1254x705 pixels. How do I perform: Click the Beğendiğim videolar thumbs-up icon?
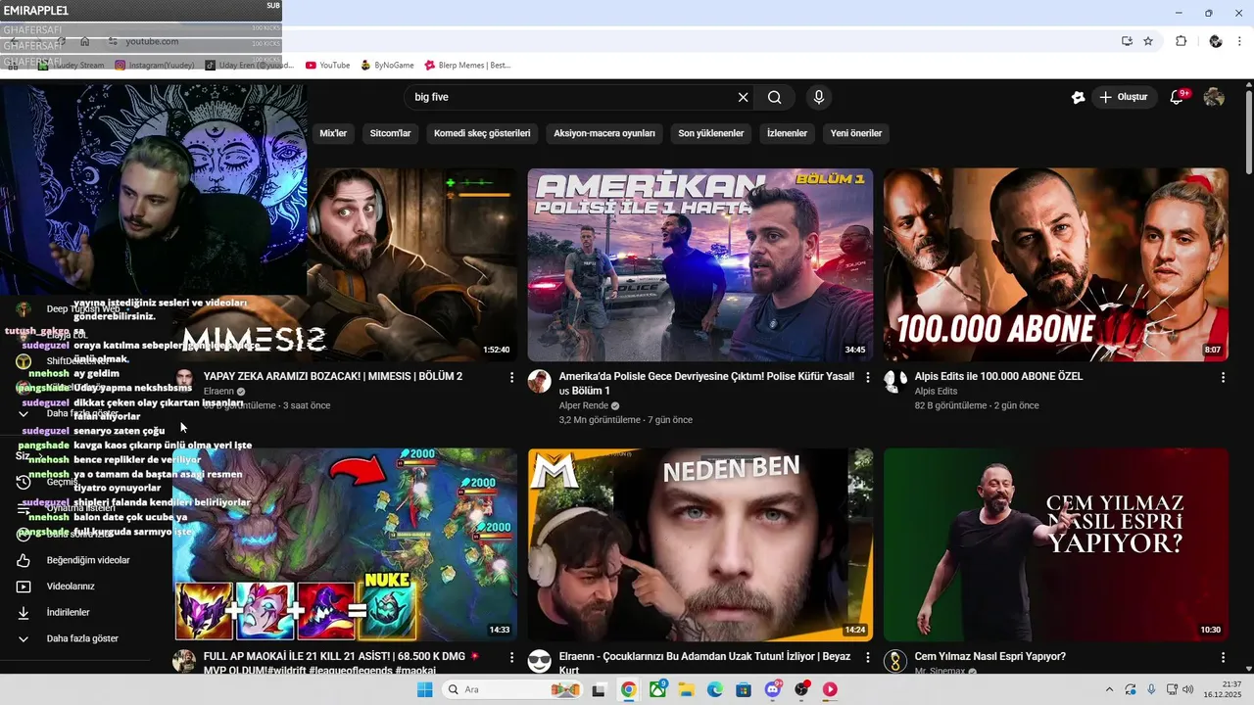pyautogui.click(x=24, y=560)
